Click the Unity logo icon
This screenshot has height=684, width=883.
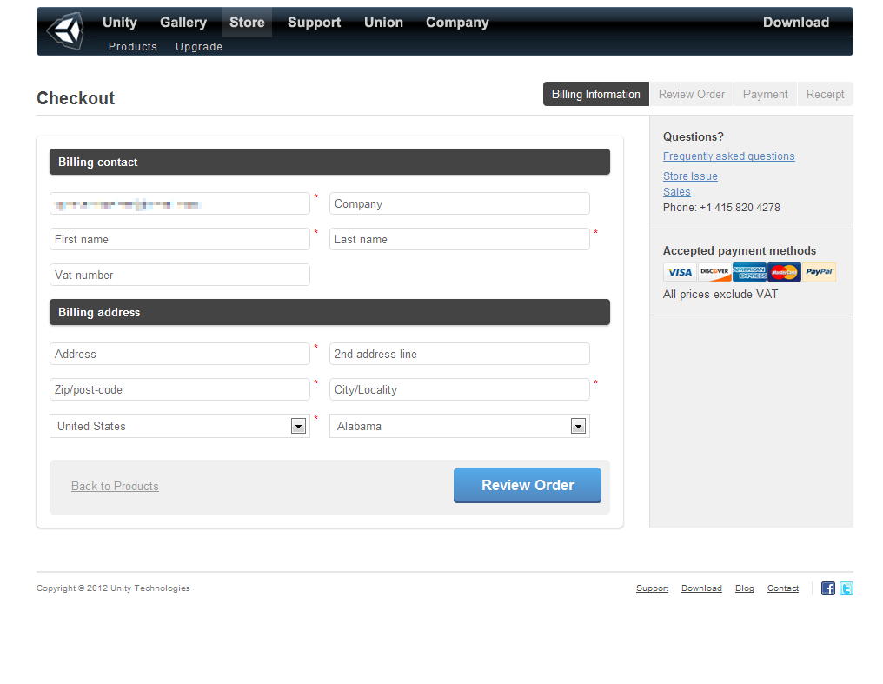(65, 31)
